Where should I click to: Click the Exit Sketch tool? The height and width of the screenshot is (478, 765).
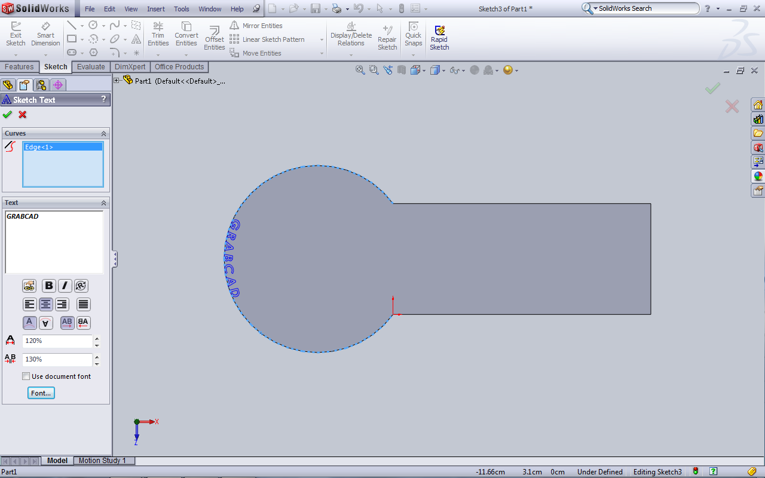point(16,34)
